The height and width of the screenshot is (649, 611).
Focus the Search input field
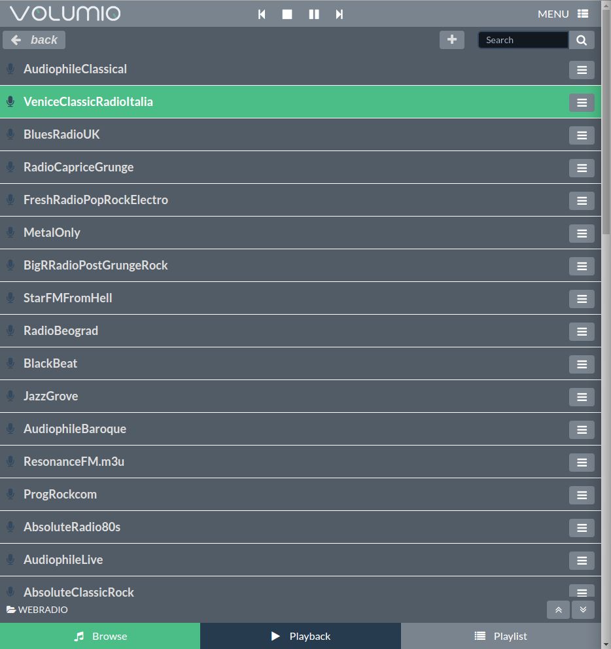[x=523, y=40]
